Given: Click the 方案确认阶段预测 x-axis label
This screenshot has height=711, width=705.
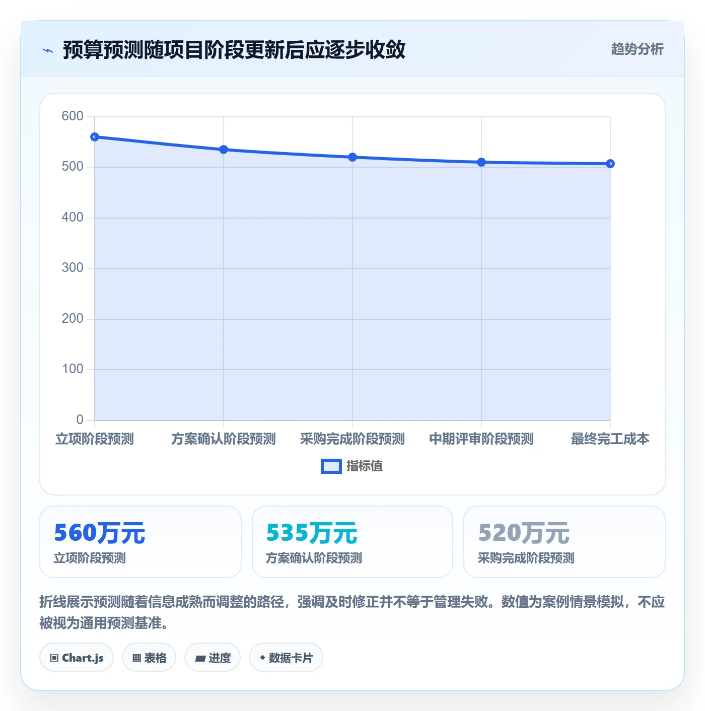Looking at the screenshot, I should coord(224,439).
